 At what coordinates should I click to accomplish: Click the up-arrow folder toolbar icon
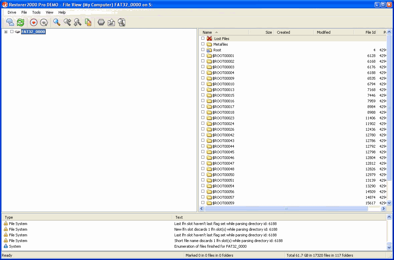point(111,22)
